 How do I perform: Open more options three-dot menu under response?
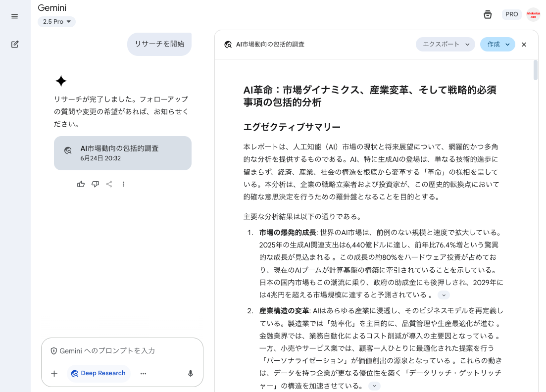(x=124, y=184)
